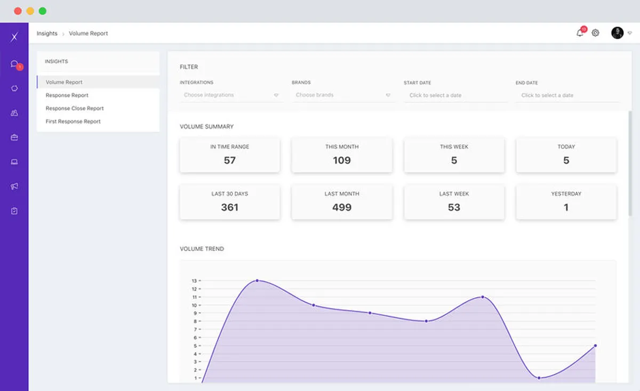Open settings via the gear icon

click(x=596, y=33)
